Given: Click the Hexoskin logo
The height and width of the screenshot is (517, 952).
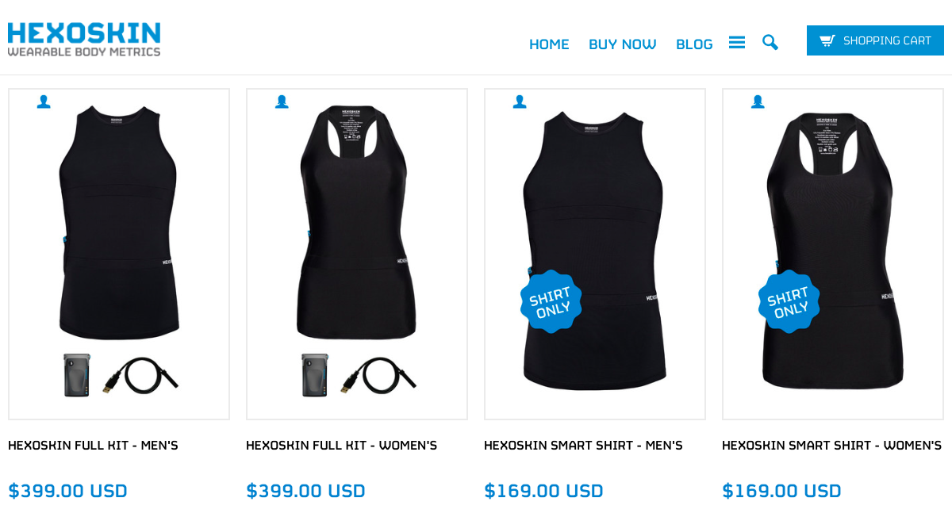Looking at the screenshot, I should (x=84, y=39).
